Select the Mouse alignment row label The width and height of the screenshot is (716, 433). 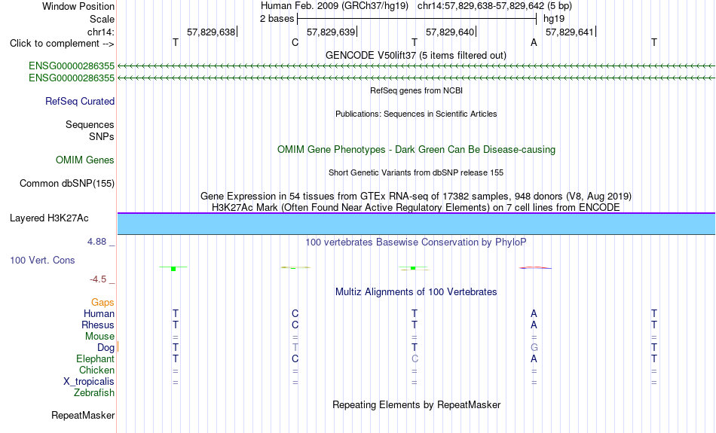(x=99, y=337)
